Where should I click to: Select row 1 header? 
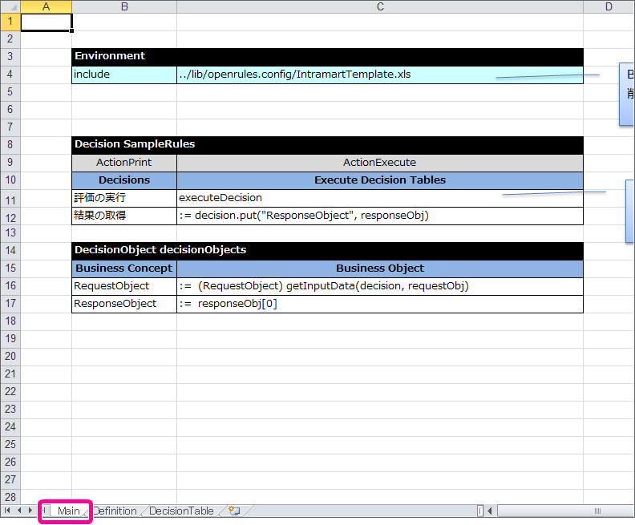[10, 22]
